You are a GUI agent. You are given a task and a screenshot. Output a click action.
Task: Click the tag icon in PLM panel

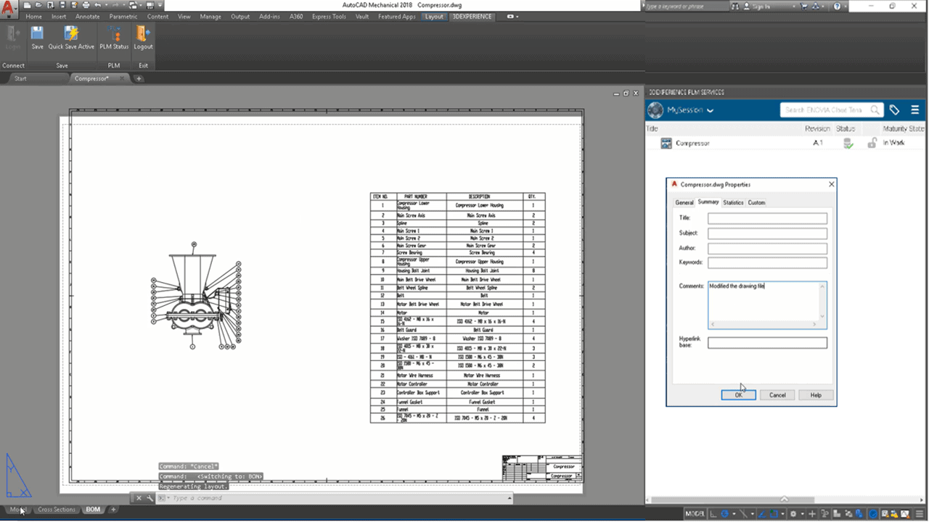pyautogui.click(x=894, y=110)
